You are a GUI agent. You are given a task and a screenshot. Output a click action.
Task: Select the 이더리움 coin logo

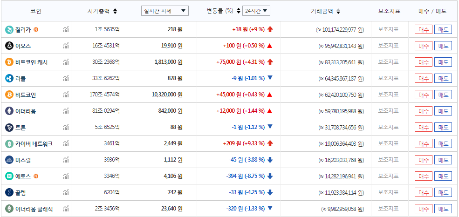[9, 111]
